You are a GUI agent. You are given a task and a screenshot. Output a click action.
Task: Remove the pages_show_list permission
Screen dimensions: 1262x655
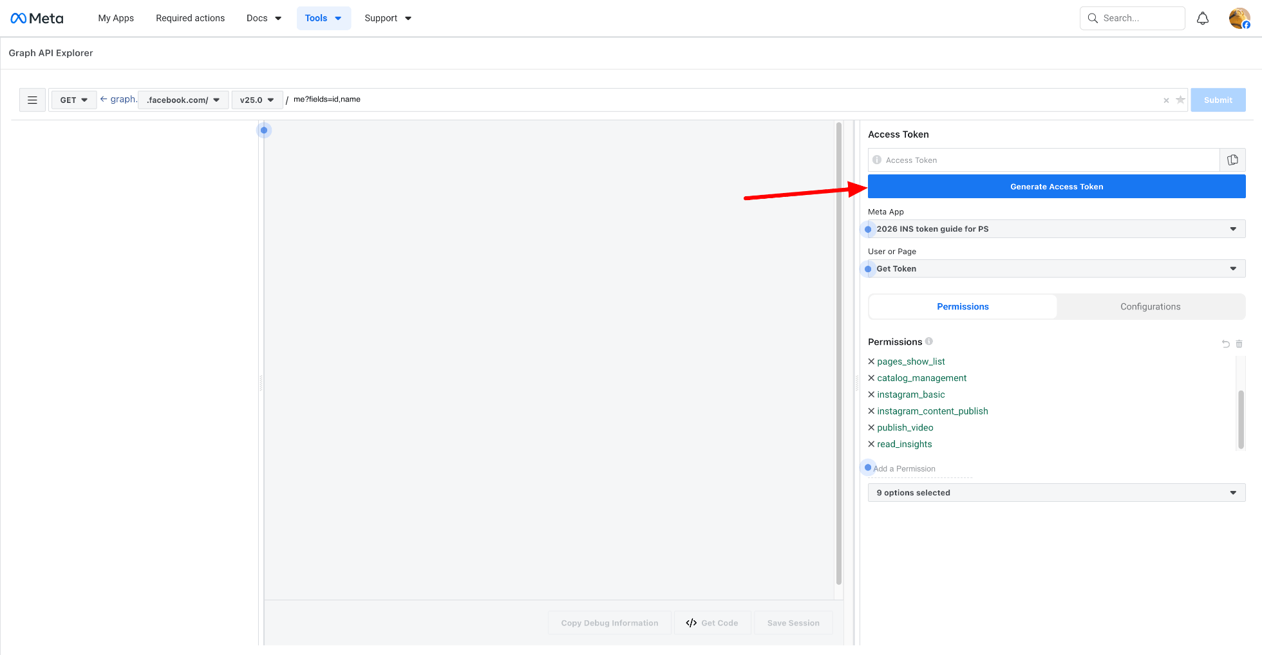coord(871,362)
